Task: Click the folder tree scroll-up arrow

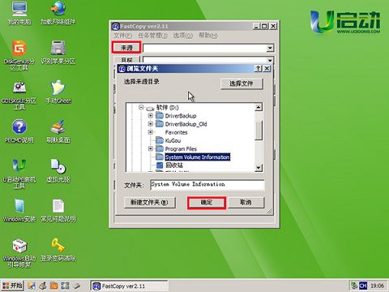Action: pos(259,107)
